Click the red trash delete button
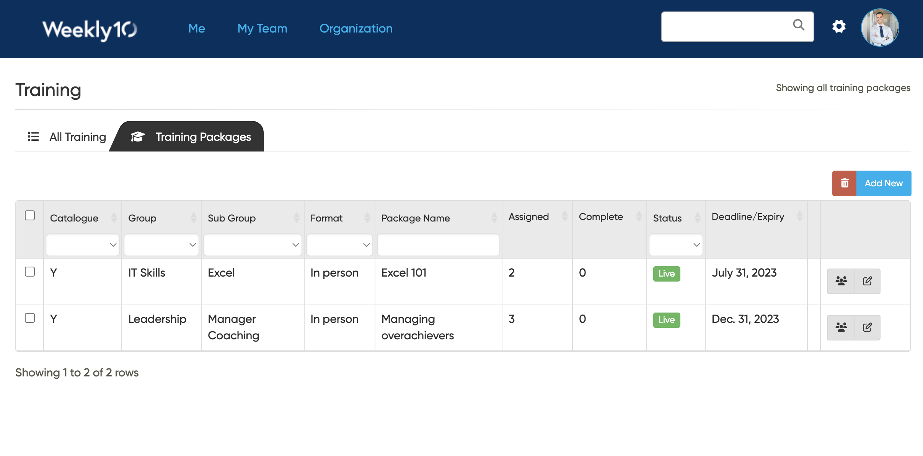 click(844, 183)
